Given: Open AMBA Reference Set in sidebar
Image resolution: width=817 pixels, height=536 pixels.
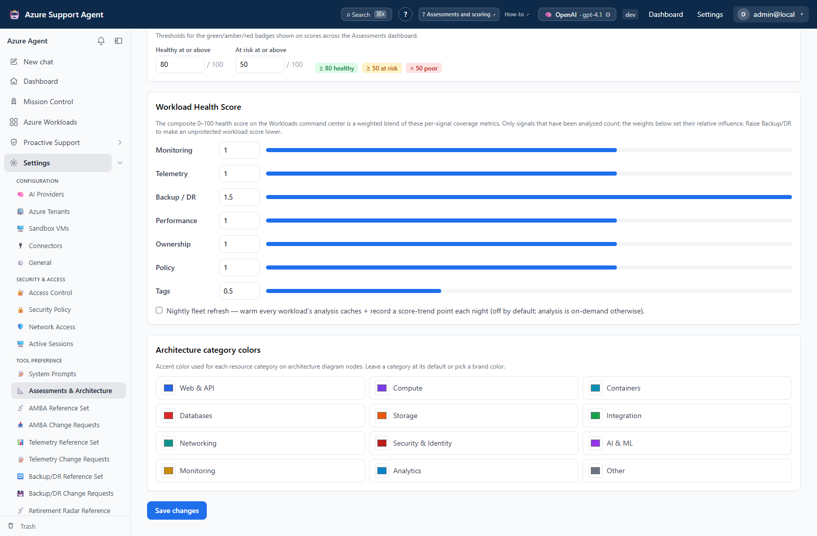Looking at the screenshot, I should pyautogui.click(x=68, y=408).
